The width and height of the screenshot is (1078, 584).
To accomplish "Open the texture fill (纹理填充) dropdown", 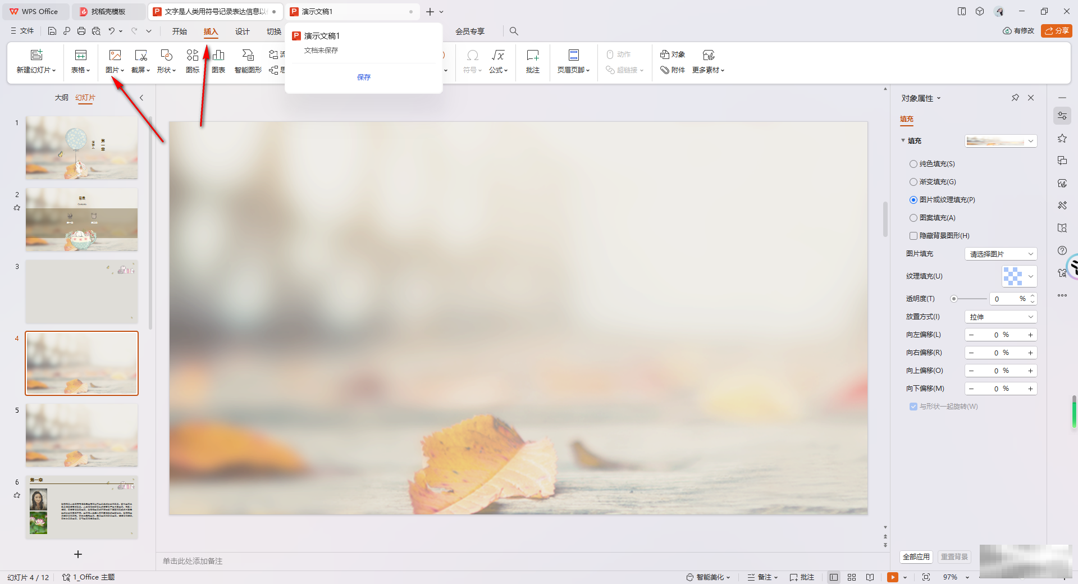I will tap(1020, 276).
